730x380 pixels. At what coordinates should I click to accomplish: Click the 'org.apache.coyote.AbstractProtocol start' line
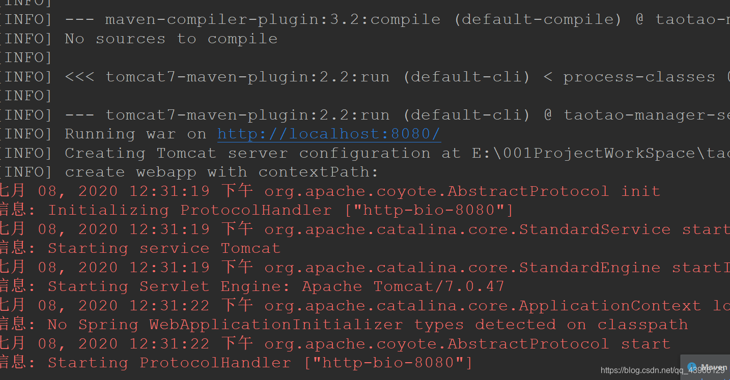tap(335, 344)
